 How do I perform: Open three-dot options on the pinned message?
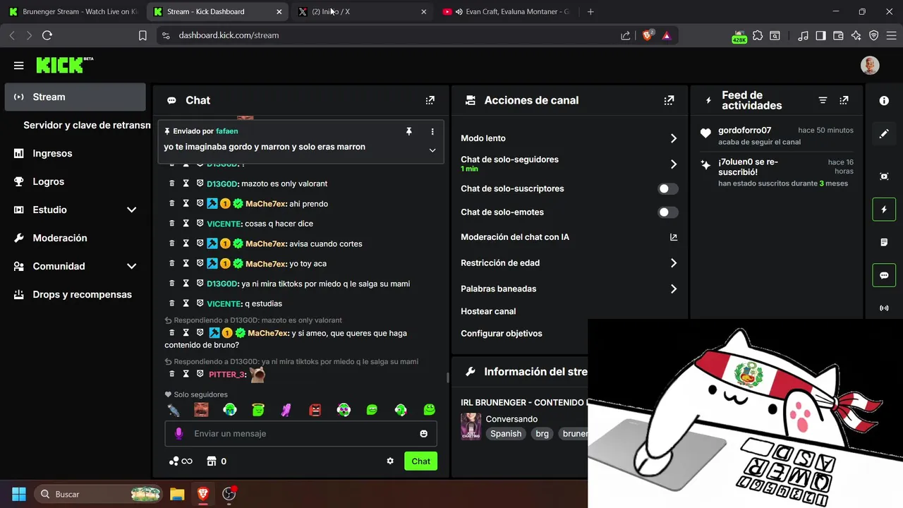(x=432, y=131)
